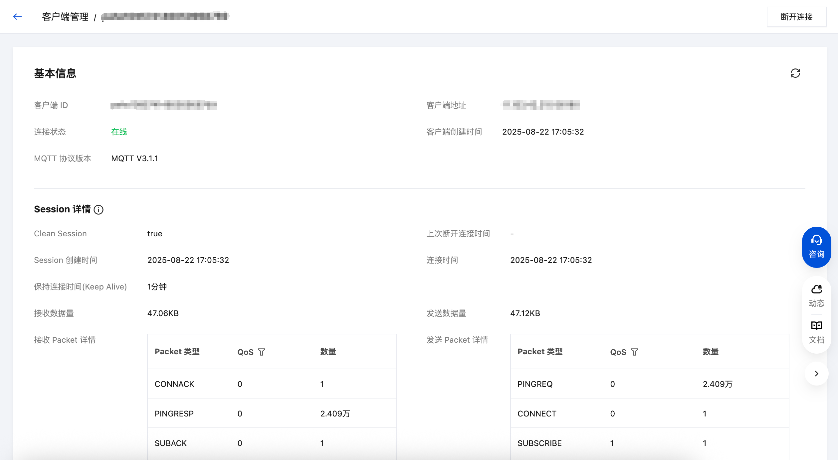
Task: Click the back arrow icon
Action: (x=17, y=17)
